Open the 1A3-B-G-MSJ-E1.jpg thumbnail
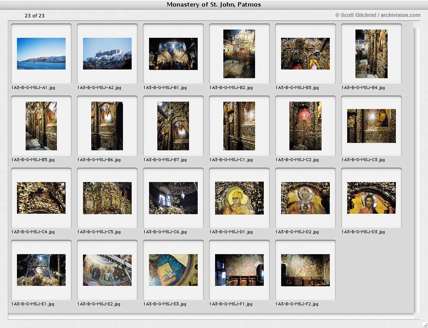 (x=41, y=270)
